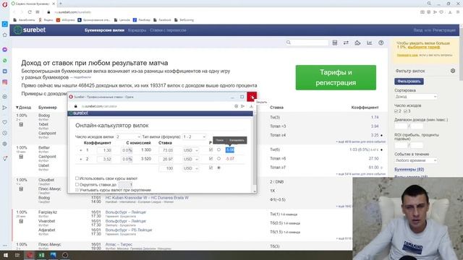Uncheck outcome count 2 in the filter
463x260 pixels.
tap(396, 111)
